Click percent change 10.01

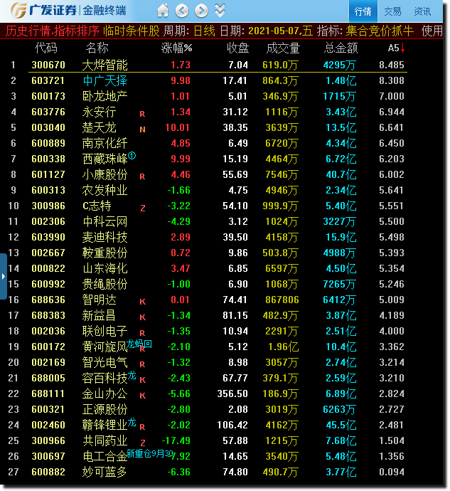[178, 127]
